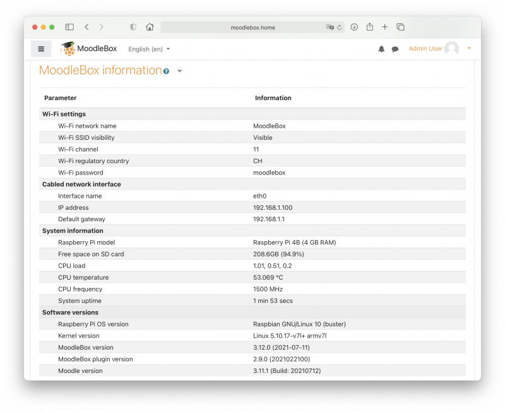This screenshot has width=505, height=412.
Task: Reload the page with refresh icon
Action: [340, 28]
